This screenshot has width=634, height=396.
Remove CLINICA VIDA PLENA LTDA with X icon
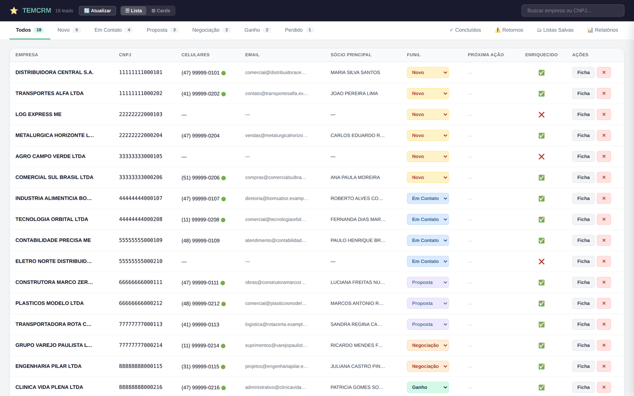click(x=604, y=387)
